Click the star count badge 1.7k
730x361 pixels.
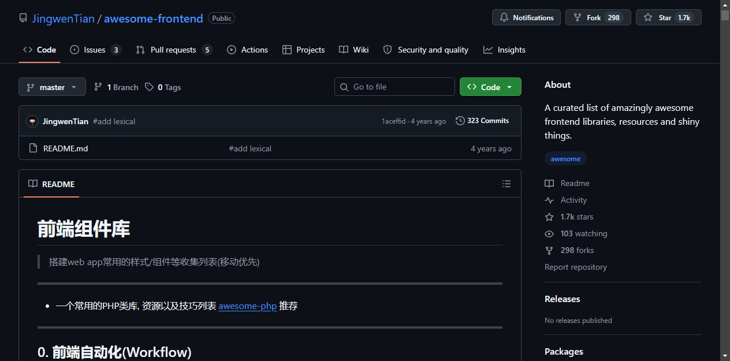coord(684,17)
